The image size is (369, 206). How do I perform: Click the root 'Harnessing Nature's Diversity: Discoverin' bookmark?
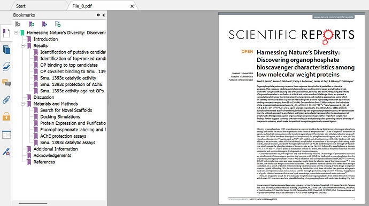pyautogui.click(x=66, y=33)
